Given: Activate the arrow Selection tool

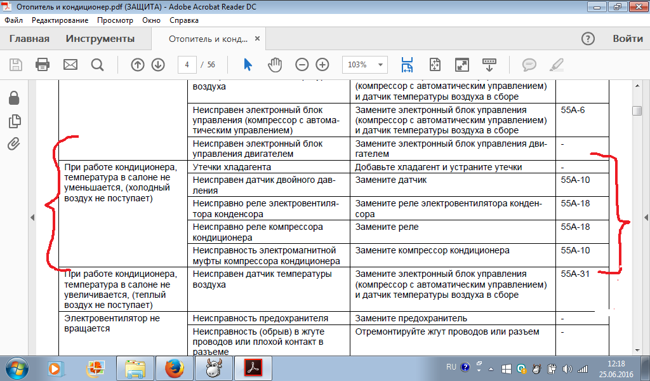Looking at the screenshot, I should 248,65.
